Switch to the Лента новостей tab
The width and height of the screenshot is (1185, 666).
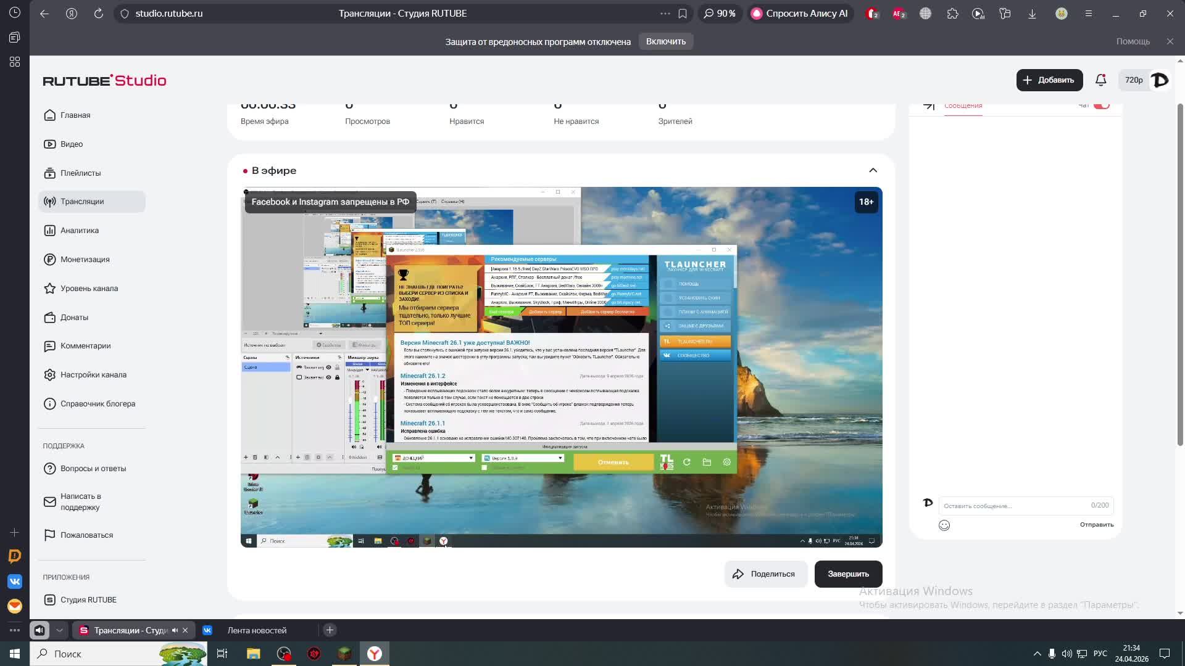click(x=256, y=630)
